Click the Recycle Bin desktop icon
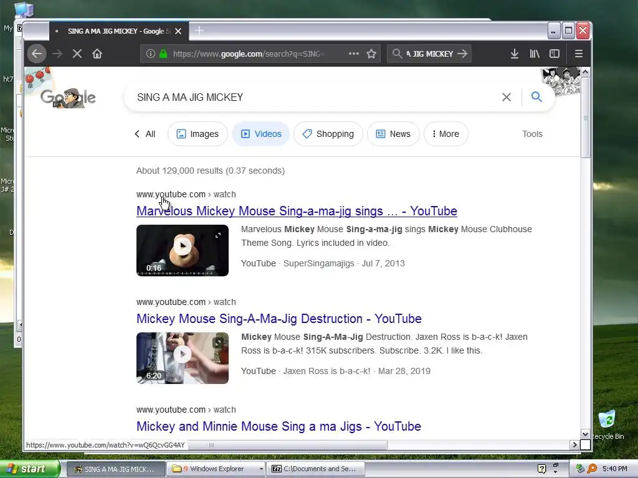 coord(607,424)
